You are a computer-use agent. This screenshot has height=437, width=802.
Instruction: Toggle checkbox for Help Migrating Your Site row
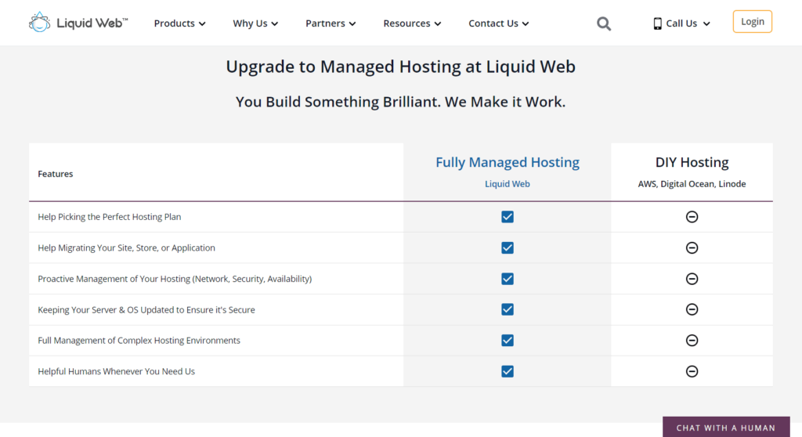pyautogui.click(x=508, y=247)
